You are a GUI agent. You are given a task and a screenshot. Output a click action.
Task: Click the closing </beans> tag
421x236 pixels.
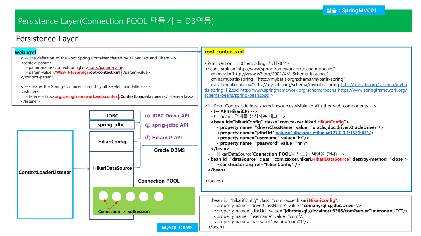point(214,181)
